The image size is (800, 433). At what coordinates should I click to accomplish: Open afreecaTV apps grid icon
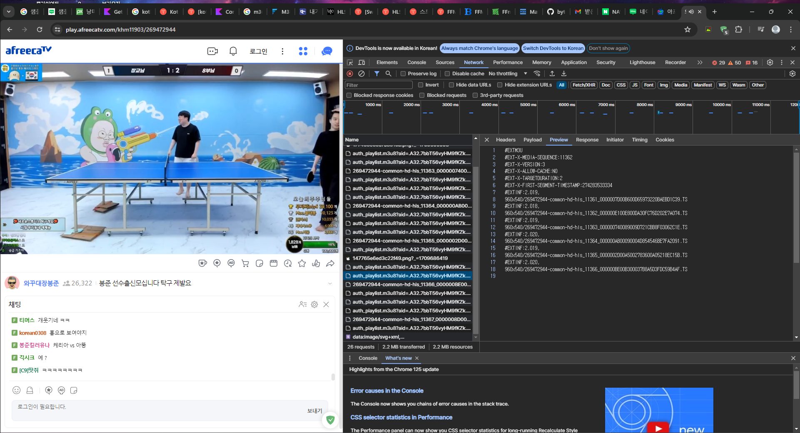303,51
